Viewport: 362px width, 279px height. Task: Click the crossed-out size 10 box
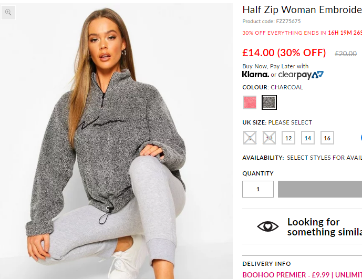click(269, 138)
